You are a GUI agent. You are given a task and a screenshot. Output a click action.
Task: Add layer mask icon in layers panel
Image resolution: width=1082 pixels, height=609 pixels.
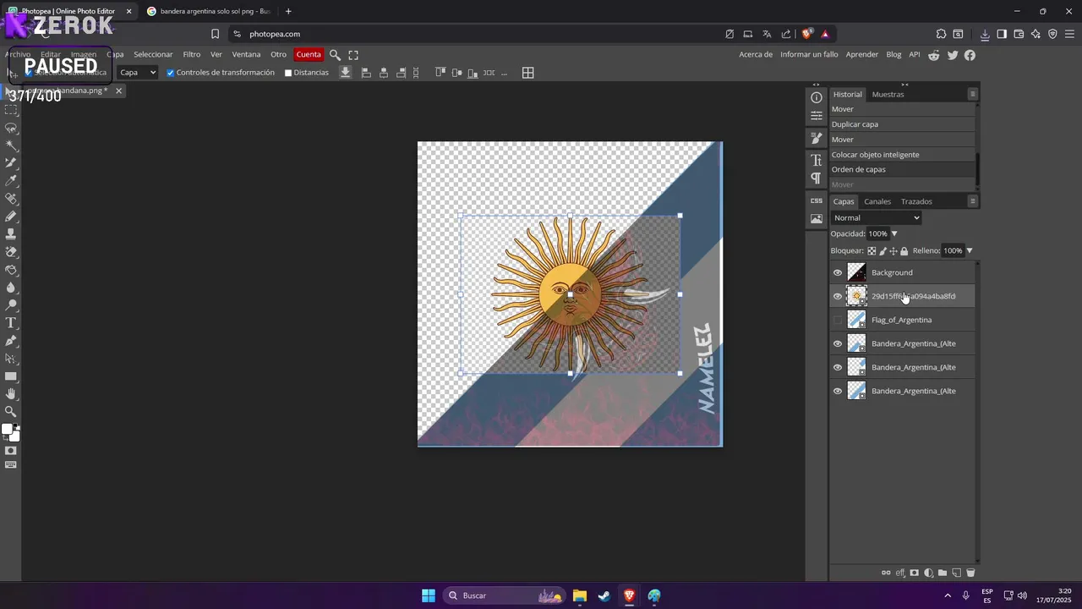click(x=914, y=573)
